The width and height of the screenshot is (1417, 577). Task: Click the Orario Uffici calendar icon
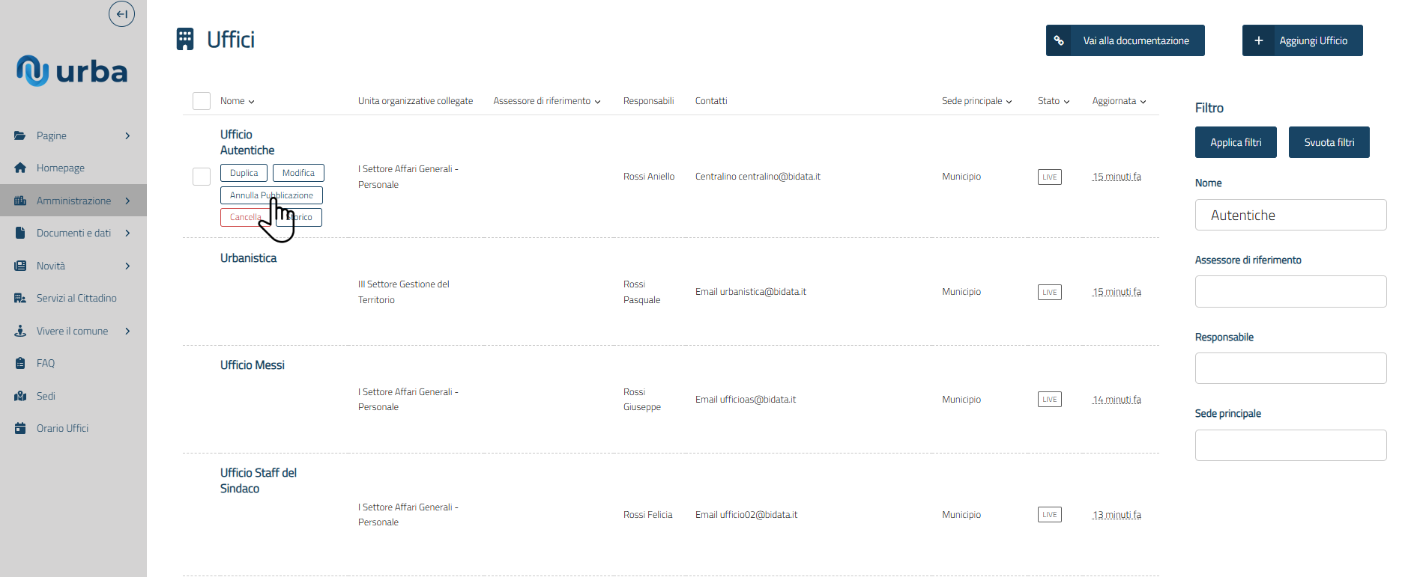coord(20,429)
